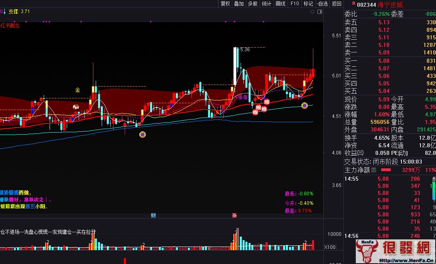Open the 标记 mark menu

click(x=308, y=4)
